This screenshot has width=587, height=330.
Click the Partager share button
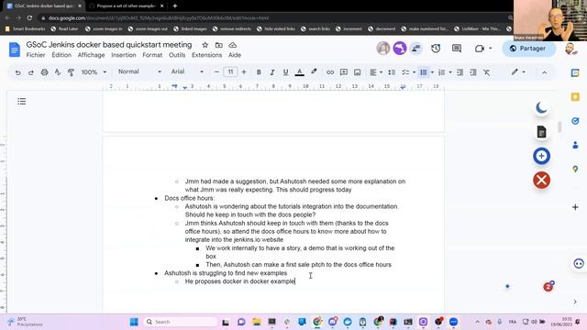pyautogui.click(x=528, y=49)
